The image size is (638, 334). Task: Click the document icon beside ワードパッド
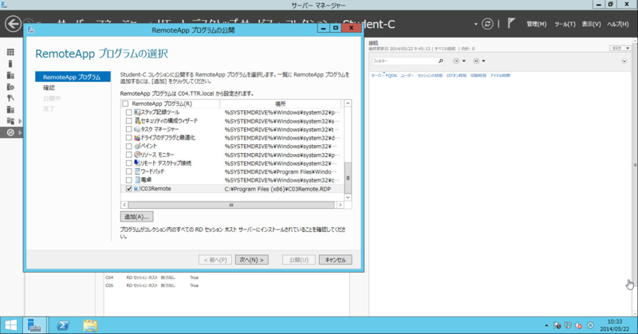click(137, 171)
